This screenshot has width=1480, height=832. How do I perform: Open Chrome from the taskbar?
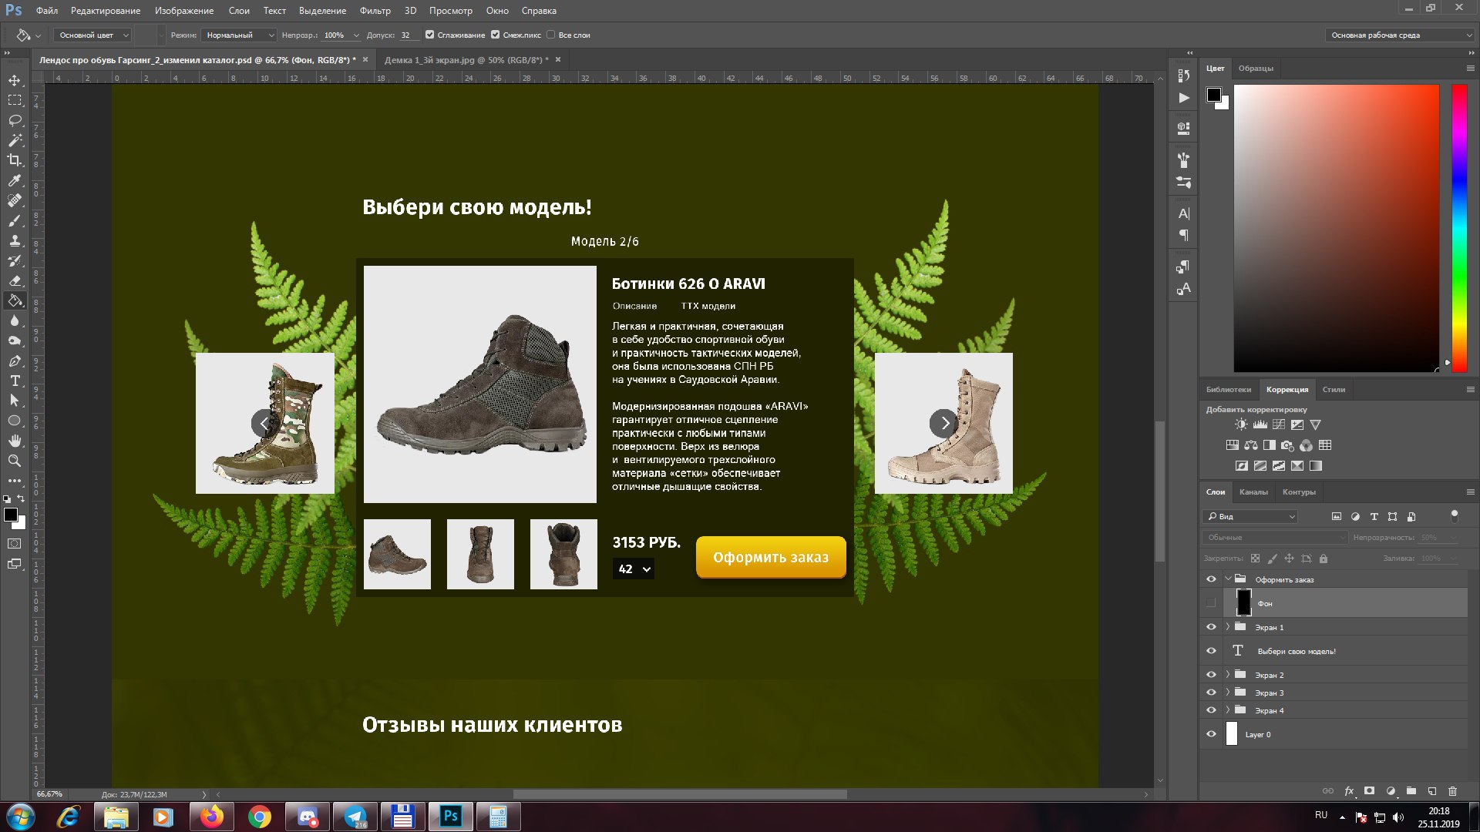pyautogui.click(x=260, y=817)
